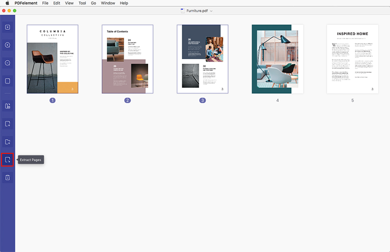Click page number badge 3
This screenshot has height=252, width=390.
coord(202,100)
